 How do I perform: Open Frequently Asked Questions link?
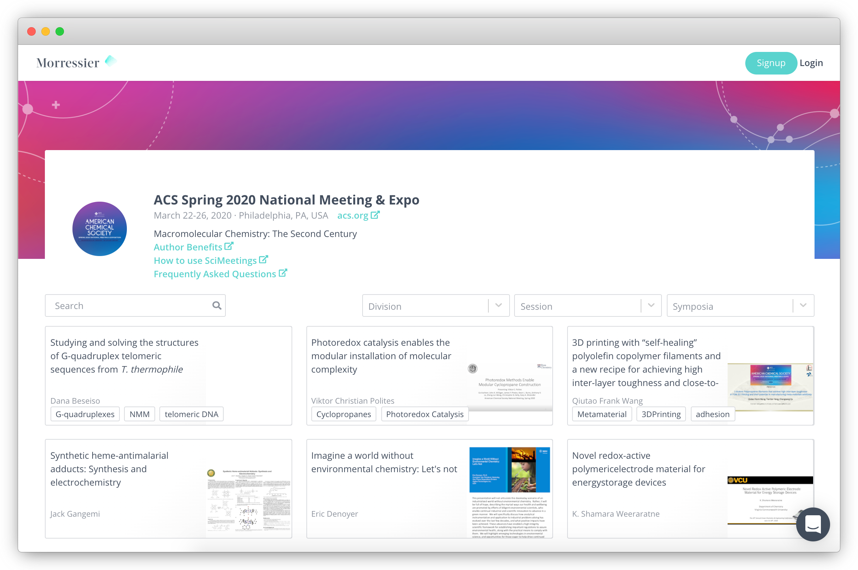click(215, 274)
